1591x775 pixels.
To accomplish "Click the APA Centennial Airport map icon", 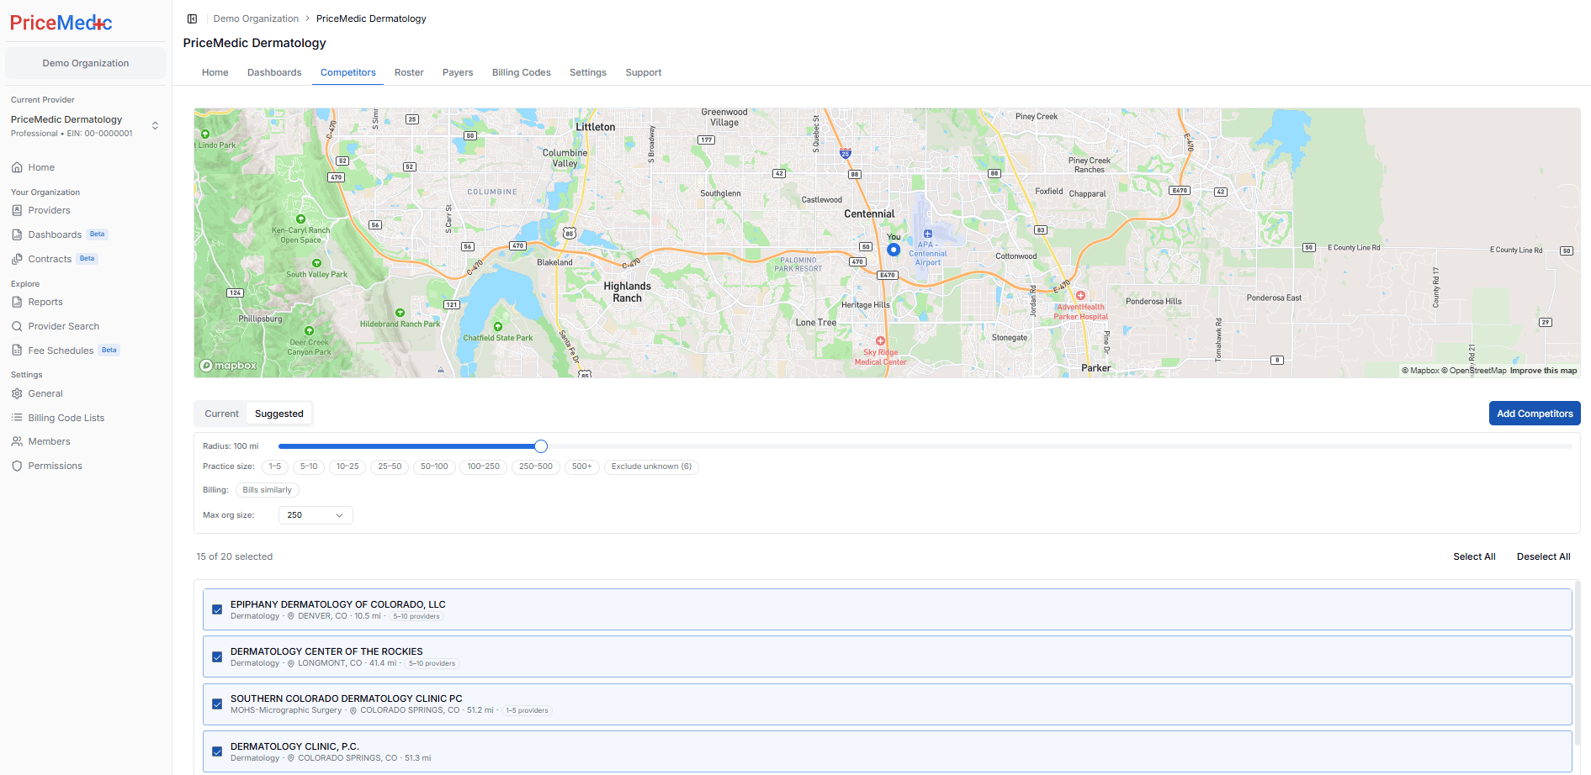I will pos(928,235).
